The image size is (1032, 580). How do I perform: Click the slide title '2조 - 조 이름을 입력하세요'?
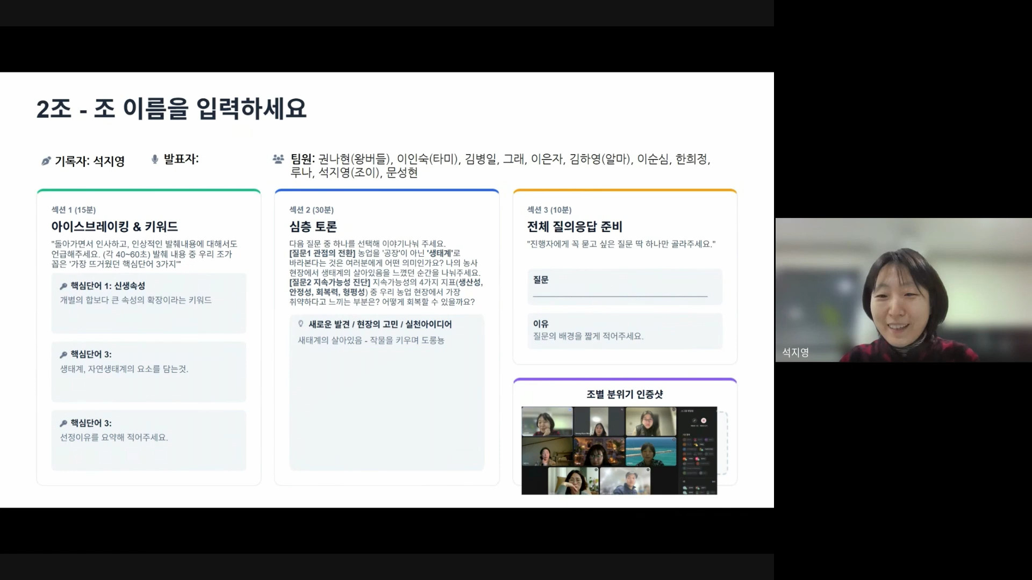[x=171, y=109]
